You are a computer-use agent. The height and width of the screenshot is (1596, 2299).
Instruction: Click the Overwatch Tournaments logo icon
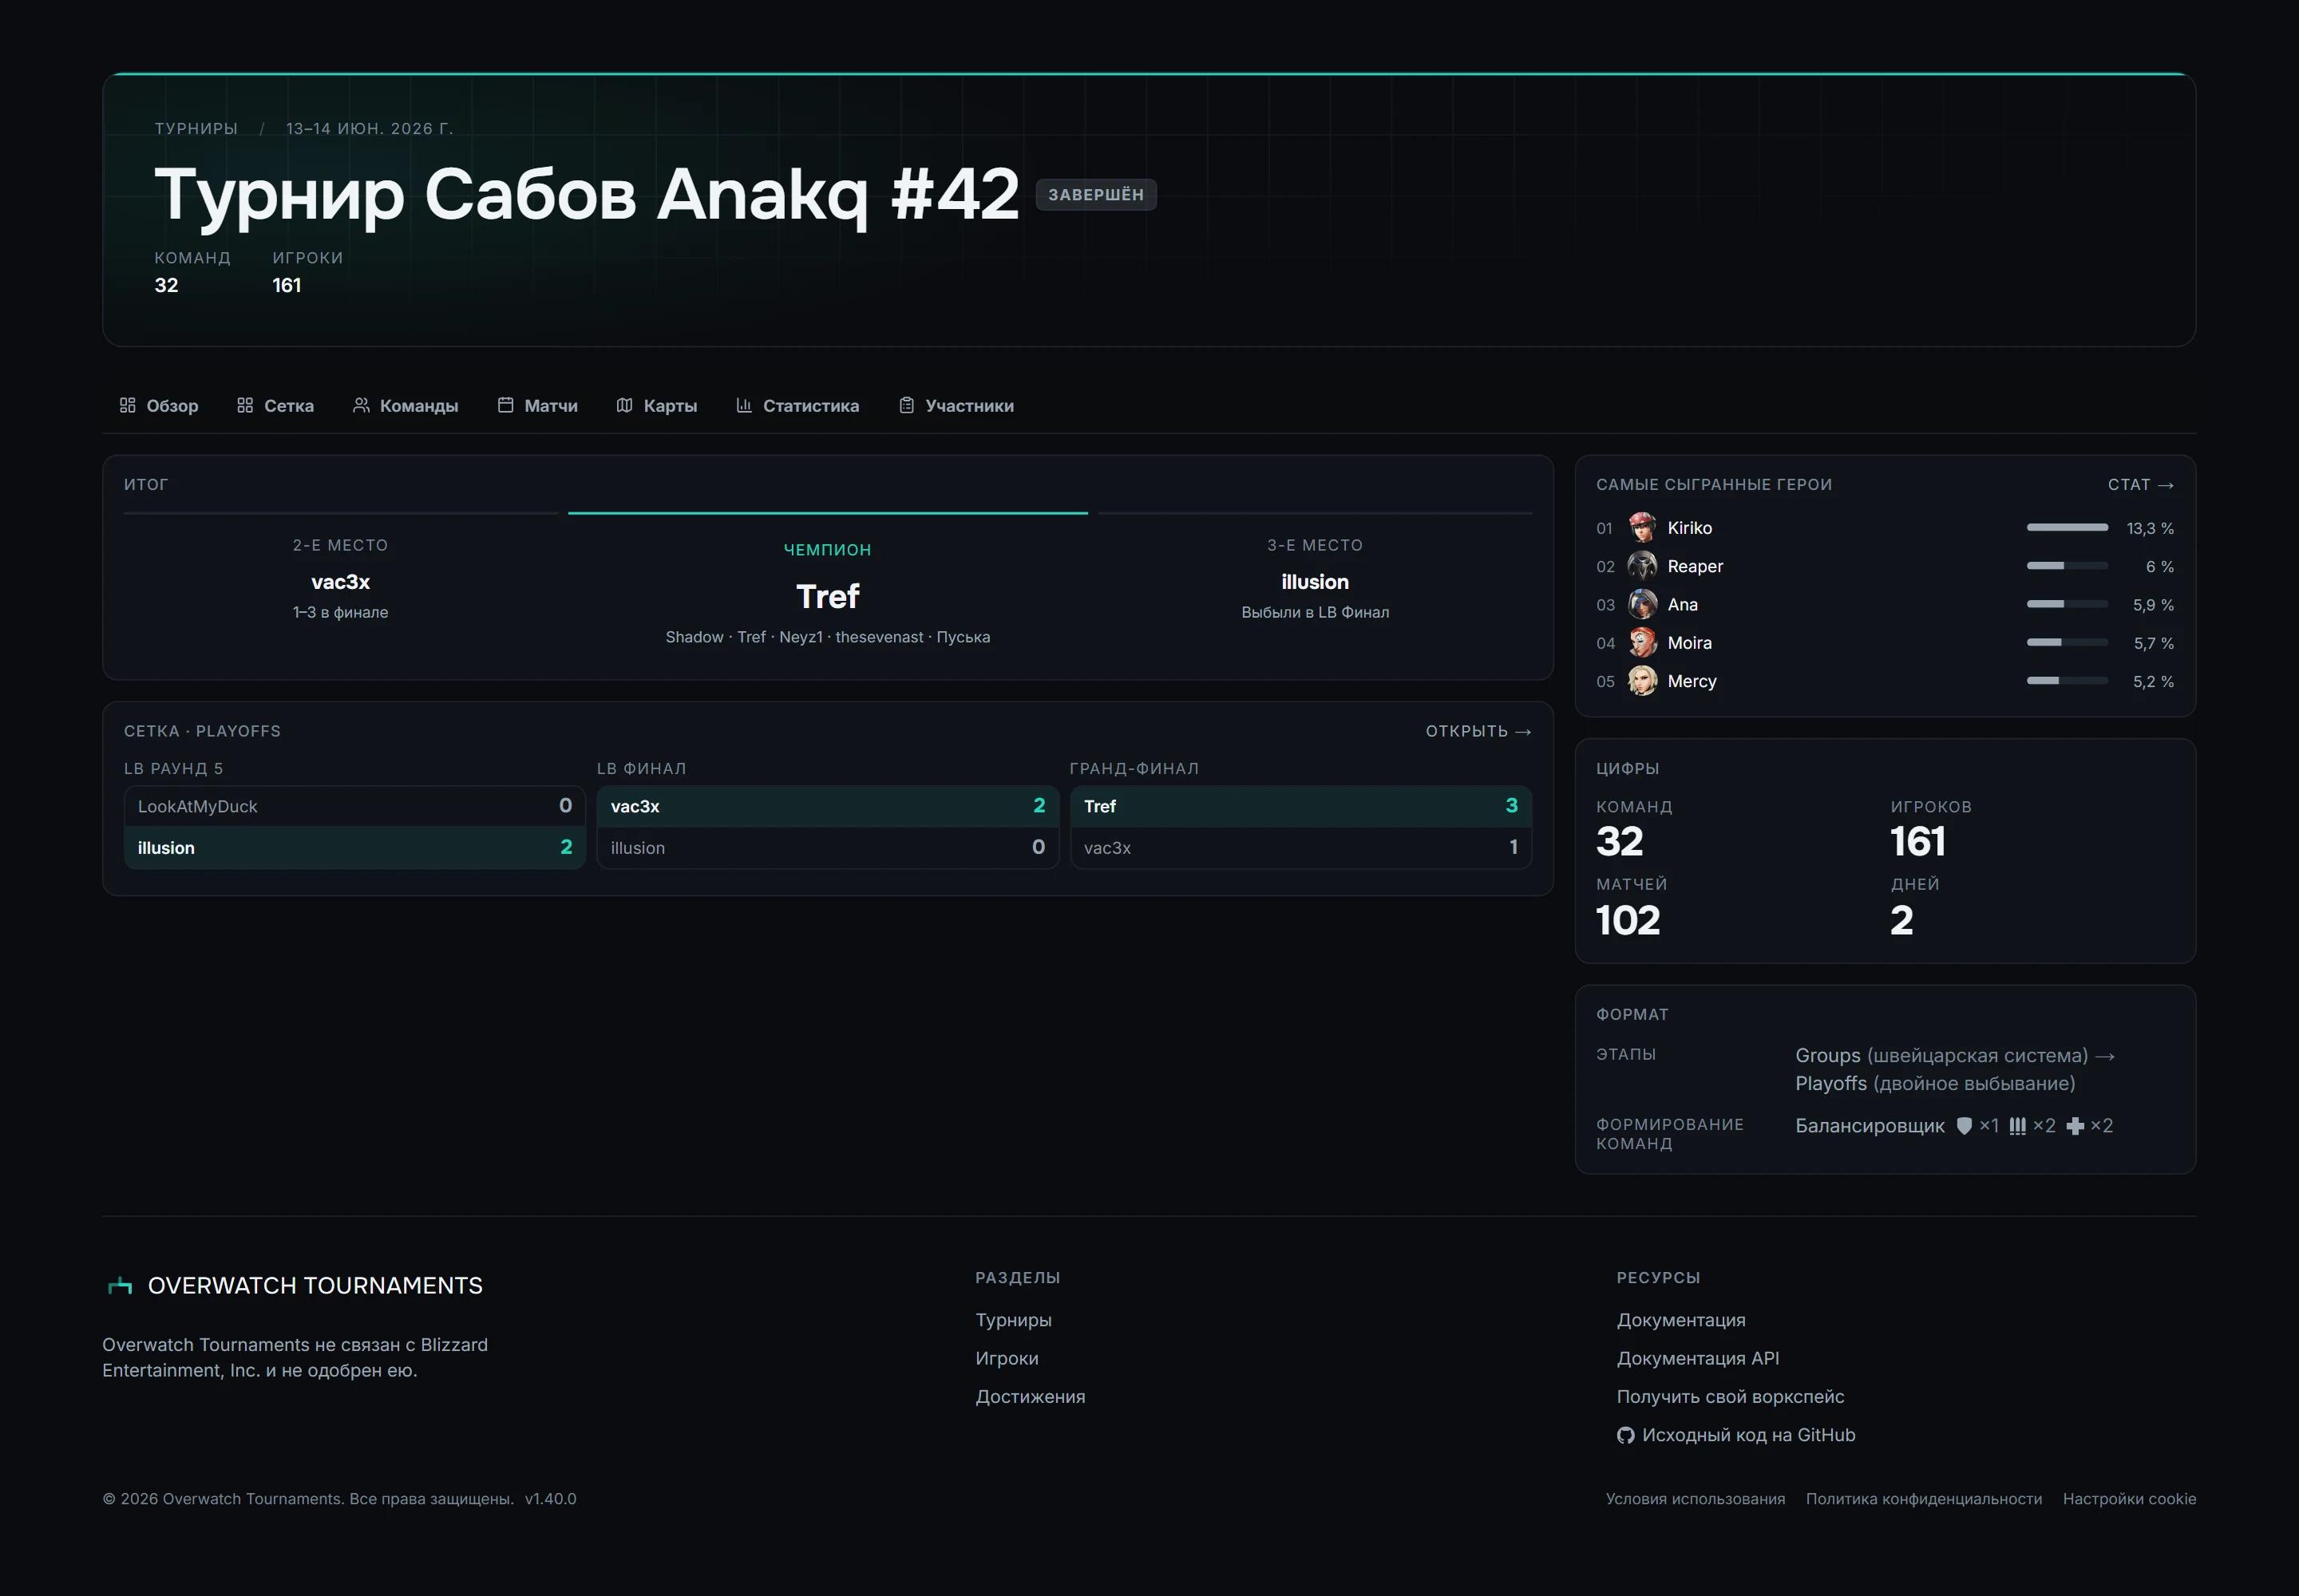point(120,1285)
